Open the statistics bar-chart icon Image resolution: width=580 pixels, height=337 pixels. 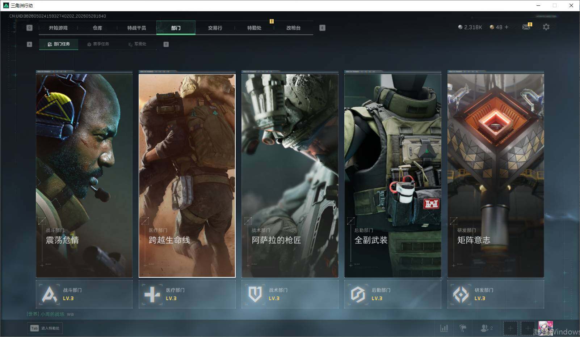pos(444,328)
